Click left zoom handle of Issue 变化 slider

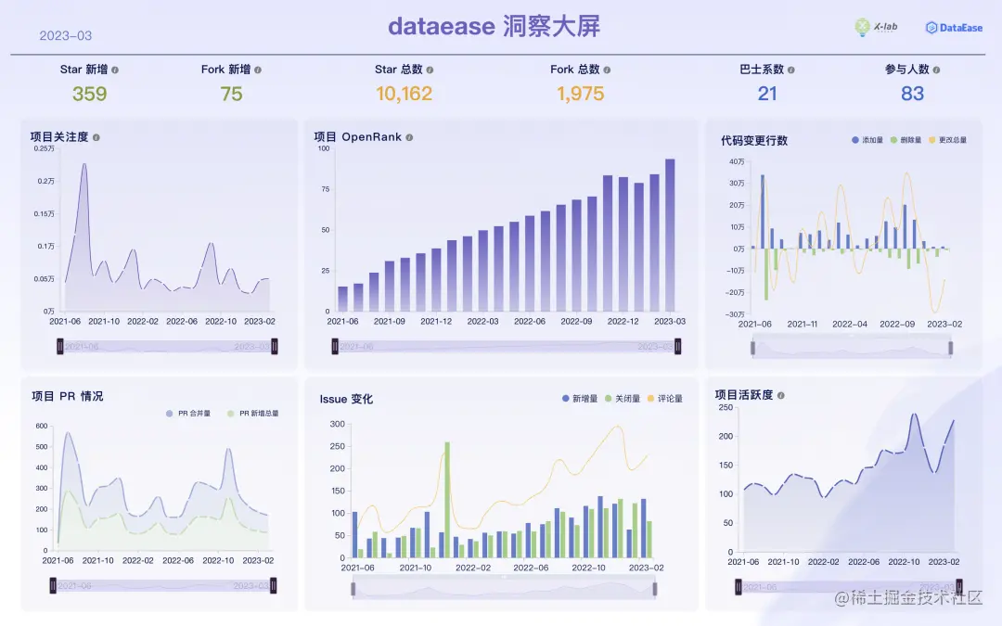click(x=353, y=589)
